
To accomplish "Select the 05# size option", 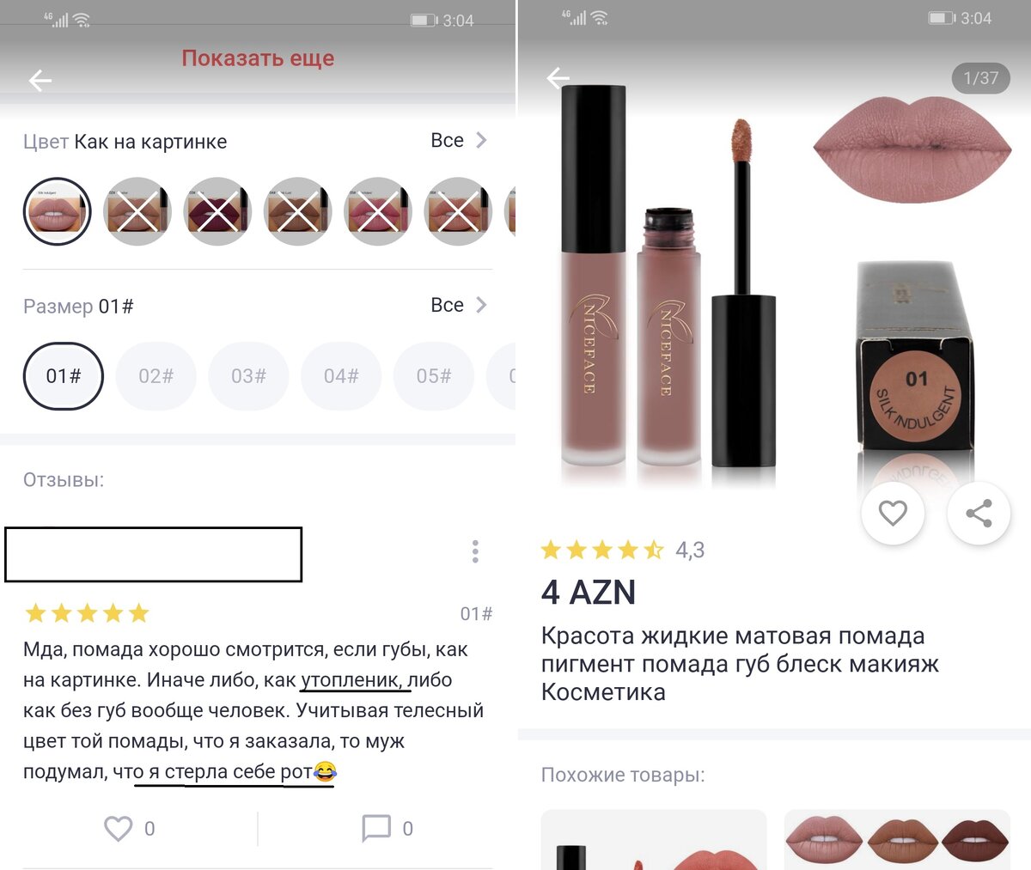I will (x=434, y=376).
